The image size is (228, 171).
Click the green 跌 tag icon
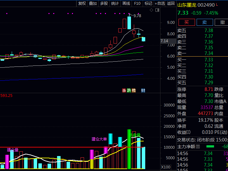point(129,91)
